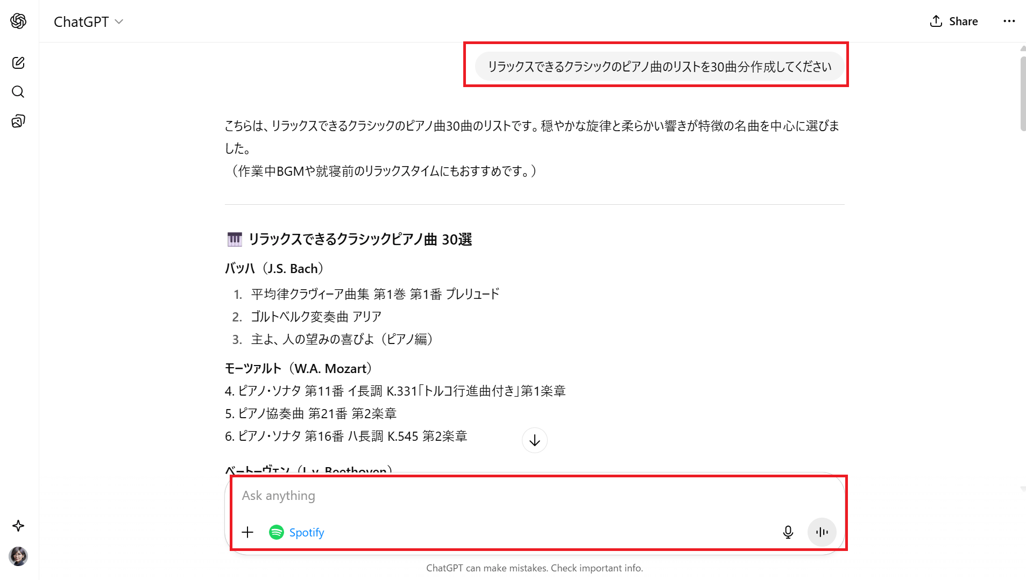
Task: Click the user prompt message bubble
Action: 659,67
